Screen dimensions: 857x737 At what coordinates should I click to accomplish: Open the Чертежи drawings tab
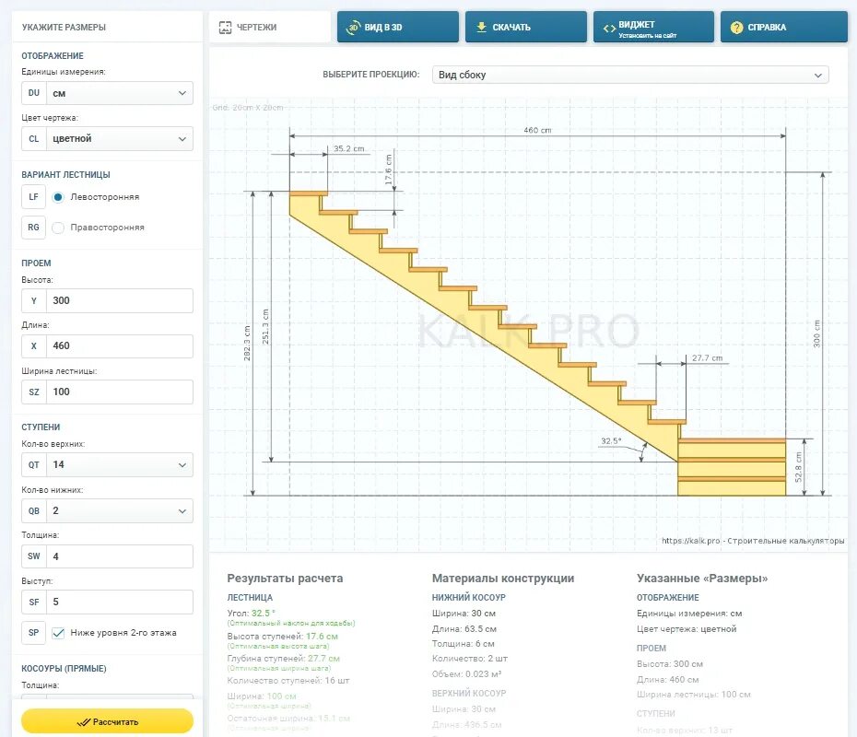click(x=269, y=27)
